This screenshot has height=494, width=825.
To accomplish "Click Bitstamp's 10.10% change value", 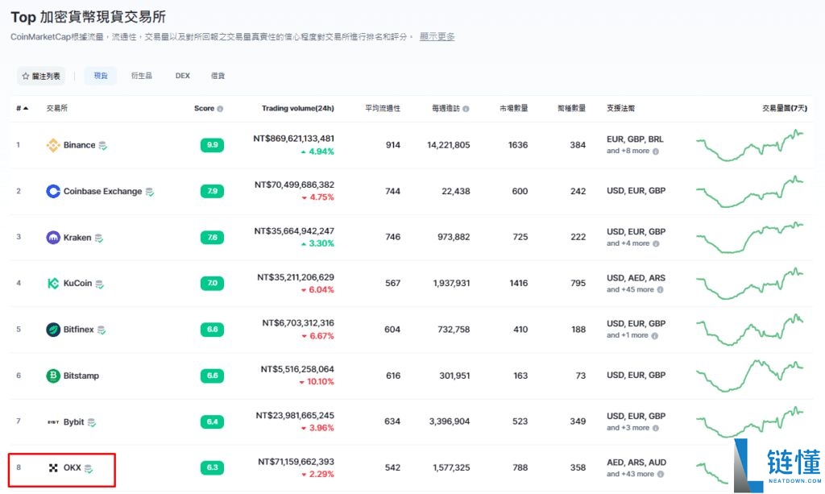I will coord(321,382).
